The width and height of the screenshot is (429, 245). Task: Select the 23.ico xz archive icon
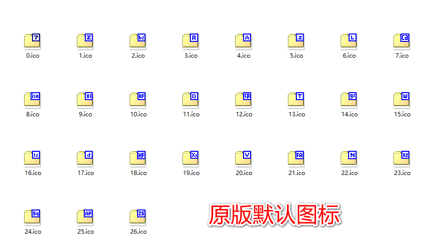[402, 159]
